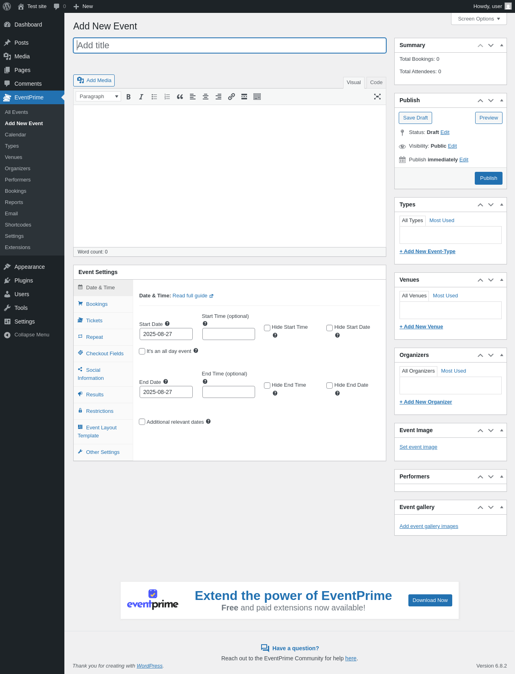The height and width of the screenshot is (674, 515).
Task: Toggle bold formatting in editor toolbar
Action: point(128,97)
